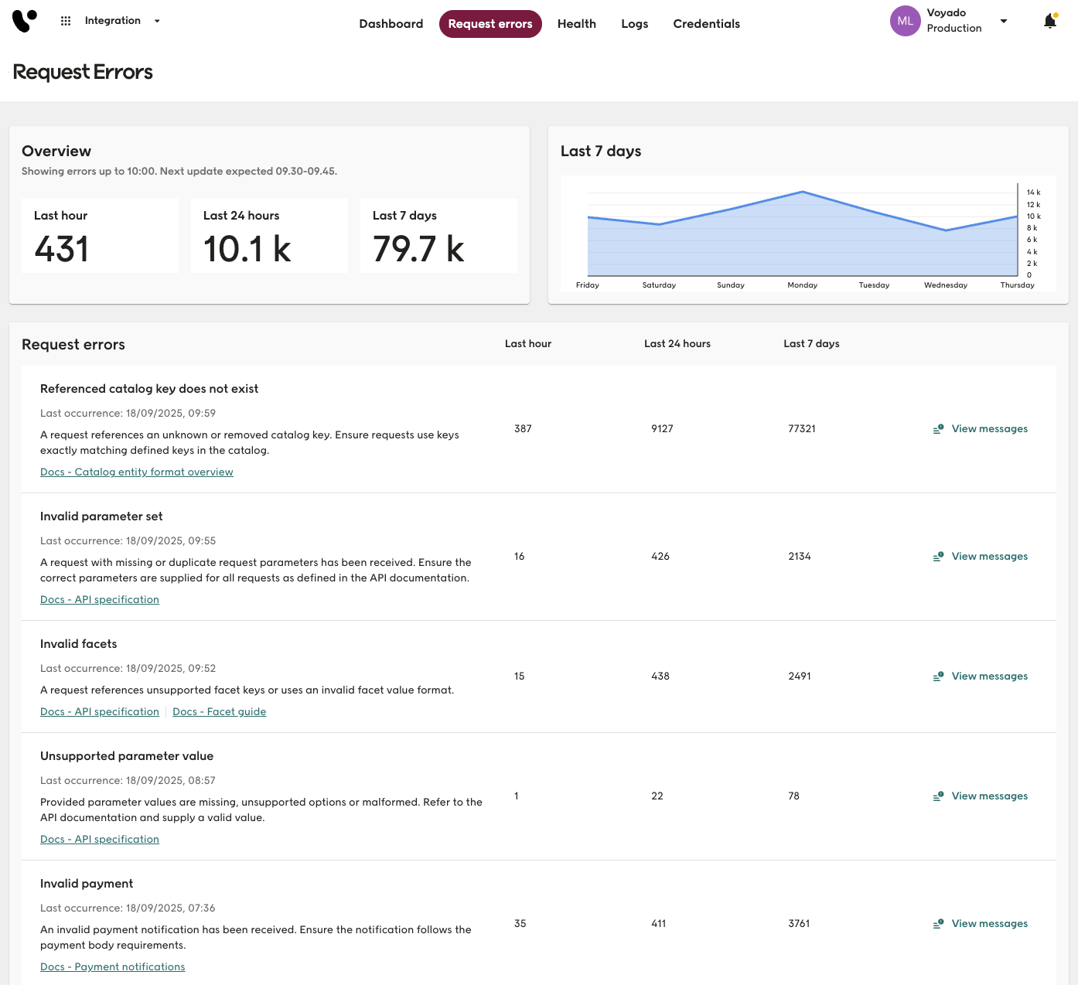Go to the Logs tab
This screenshot has height=985, width=1078.
click(634, 24)
